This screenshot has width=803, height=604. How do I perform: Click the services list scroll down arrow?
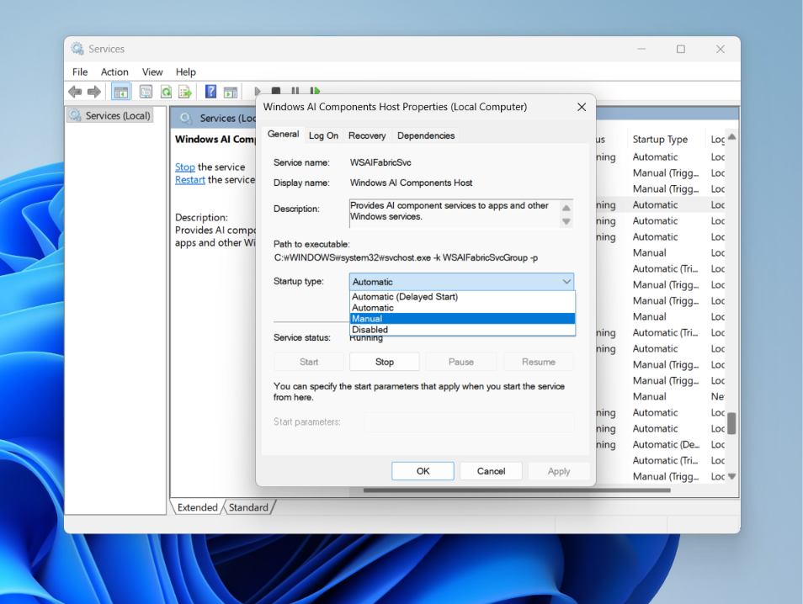click(731, 476)
